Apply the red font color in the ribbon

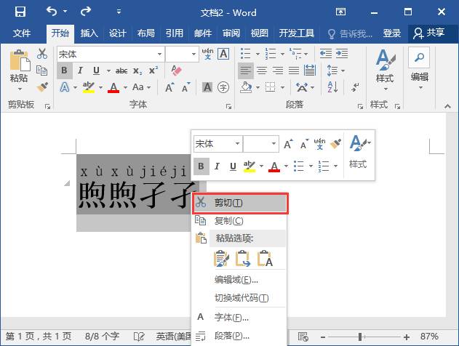pos(113,87)
